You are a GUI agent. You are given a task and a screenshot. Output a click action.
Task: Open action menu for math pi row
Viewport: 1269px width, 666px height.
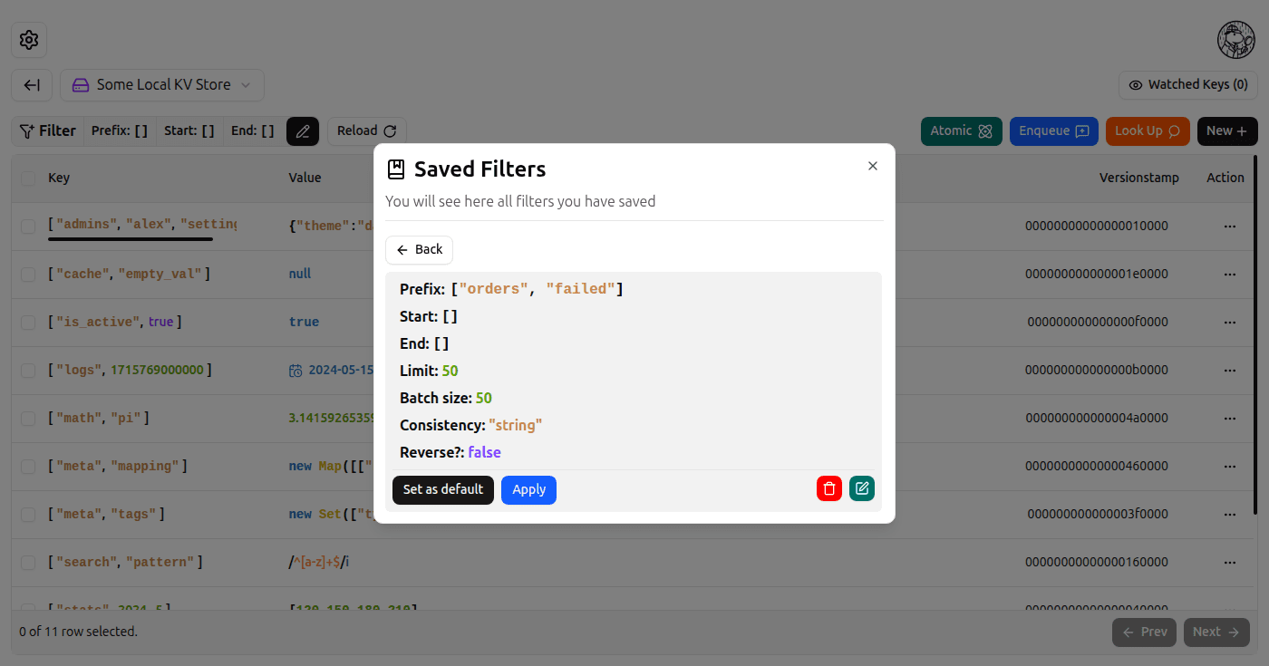[x=1230, y=419]
